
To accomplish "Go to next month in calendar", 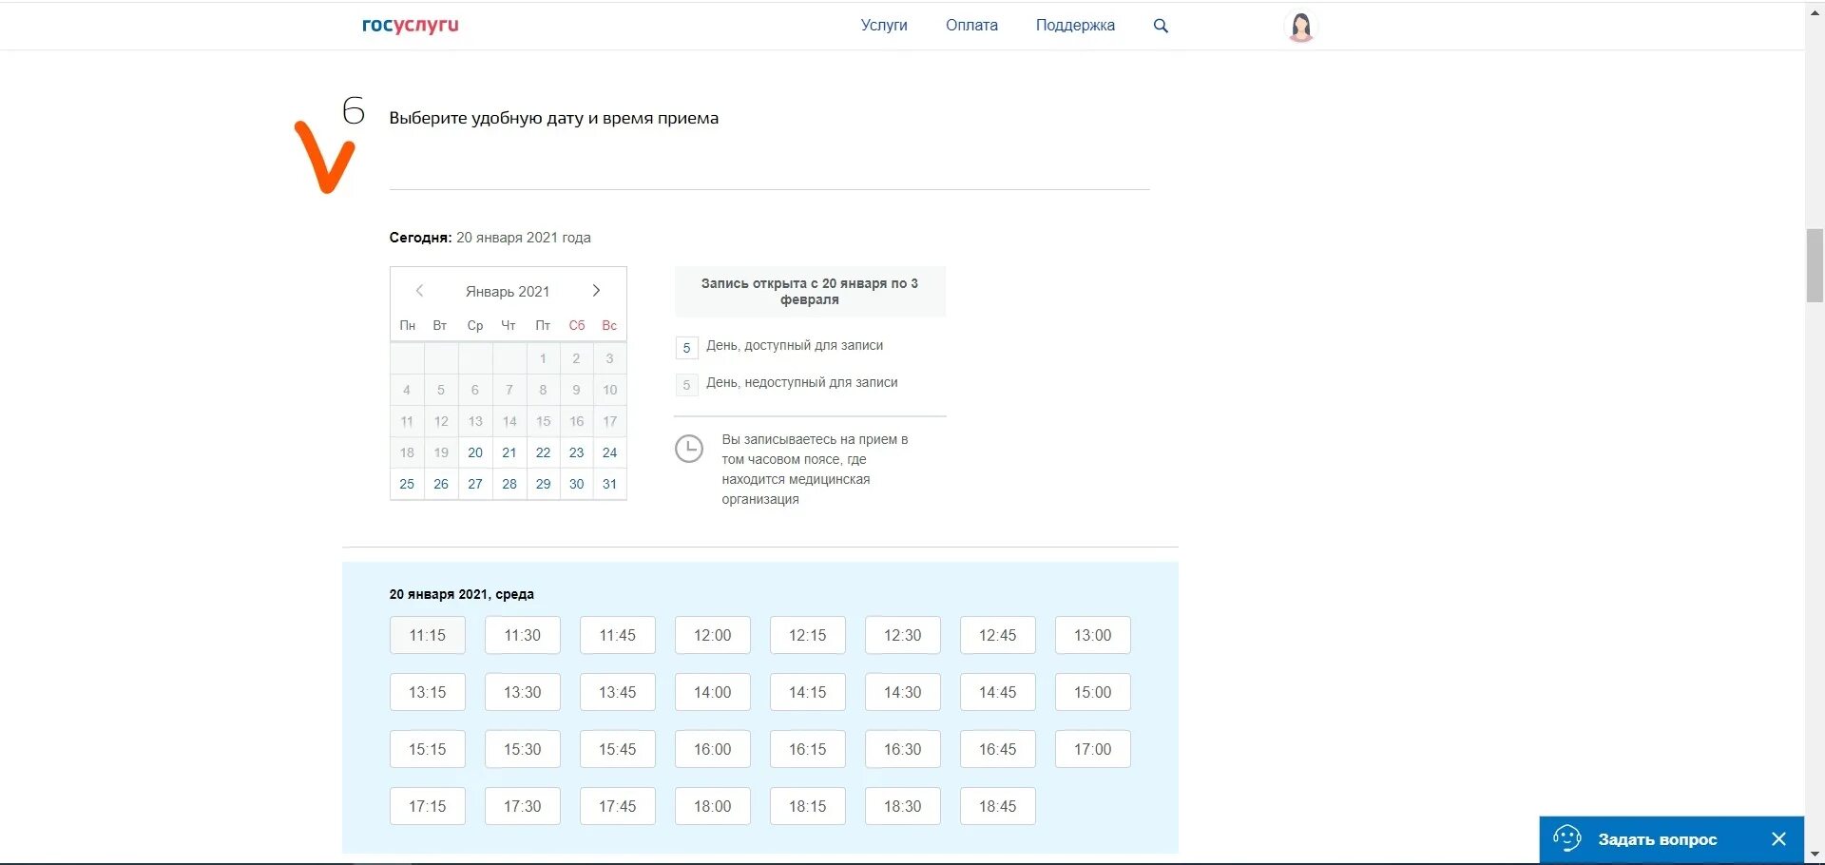I will point(596,291).
